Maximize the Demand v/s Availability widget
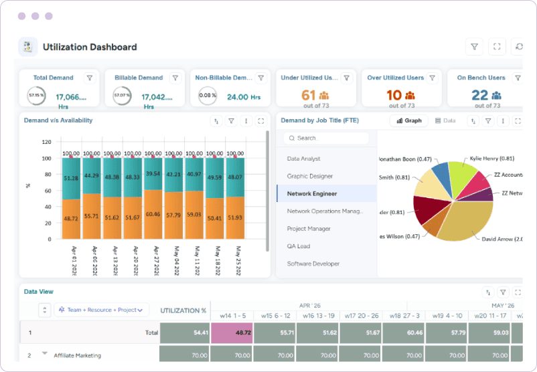 coord(261,121)
